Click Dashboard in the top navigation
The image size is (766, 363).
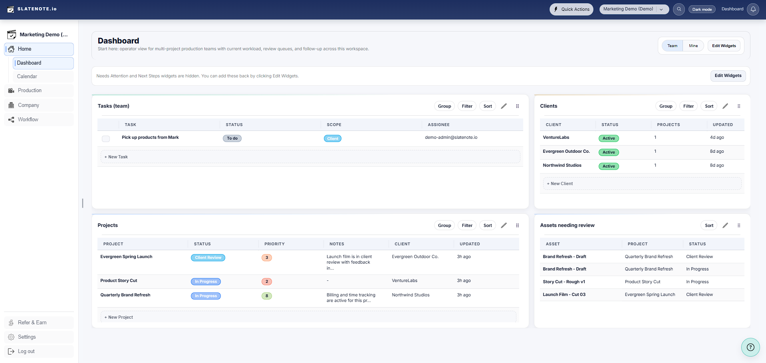click(732, 9)
